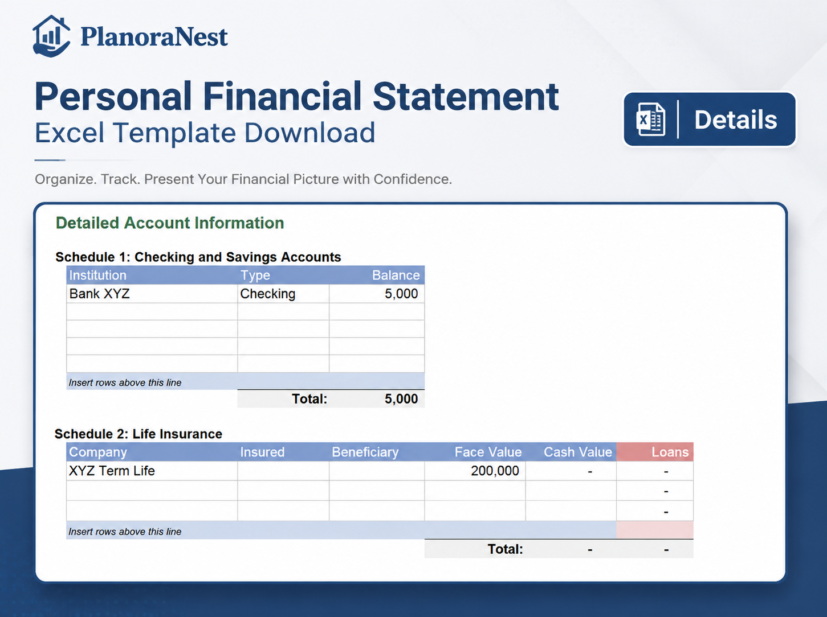Select the Organize. Track. Present tagline text
827x617 pixels.
[x=243, y=179]
